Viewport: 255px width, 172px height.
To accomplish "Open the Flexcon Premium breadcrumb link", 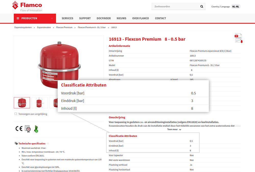I will [x=64, y=27].
